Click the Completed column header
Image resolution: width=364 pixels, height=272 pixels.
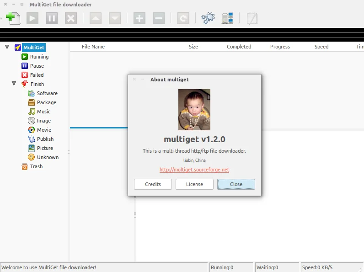click(239, 47)
